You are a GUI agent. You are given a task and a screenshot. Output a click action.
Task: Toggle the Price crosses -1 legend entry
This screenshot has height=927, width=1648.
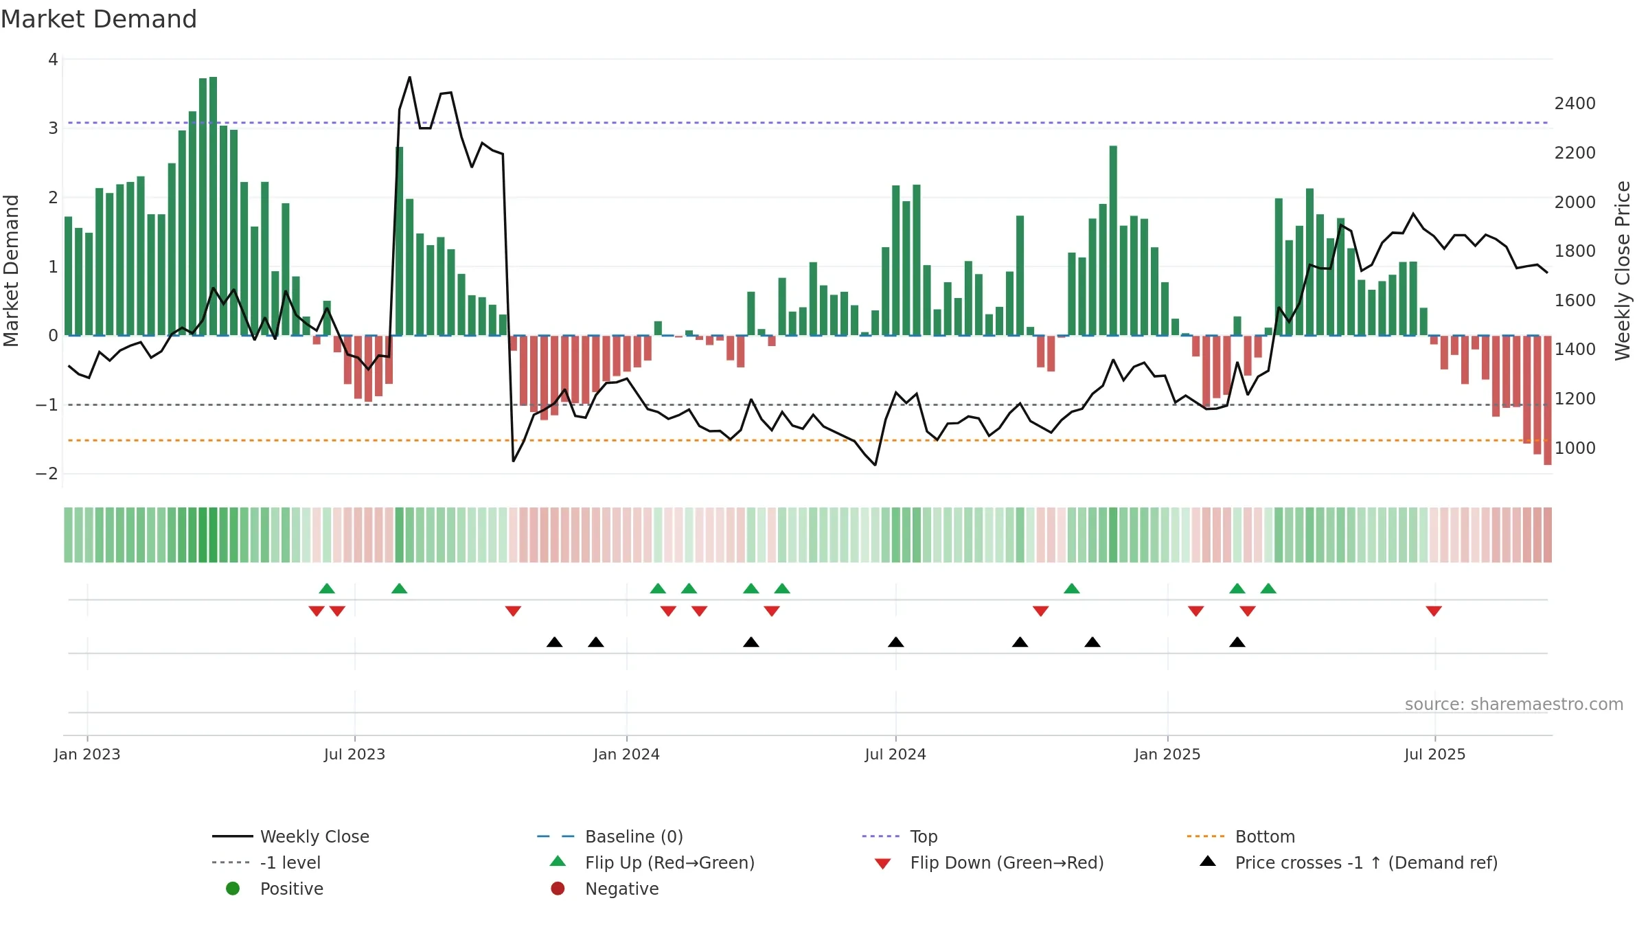(x=1349, y=862)
